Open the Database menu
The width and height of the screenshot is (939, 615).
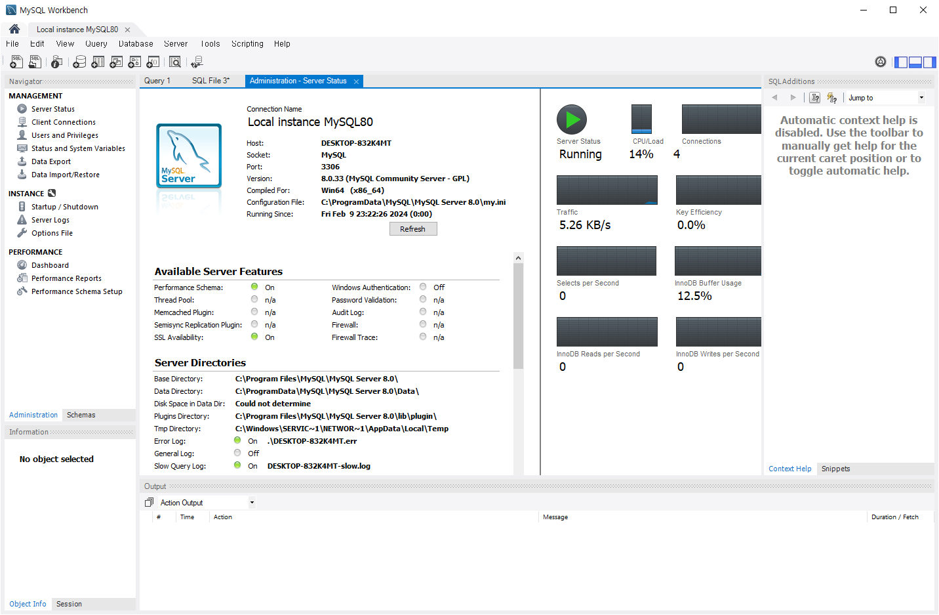pyautogui.click(x=136, y=44)
